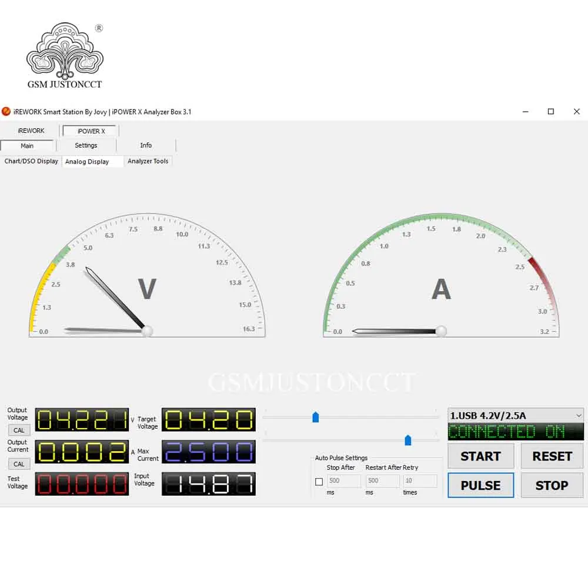Click the iREWORK app icon in title bar
This screenshot has height=588, width=588.
(x=6, y=112)
